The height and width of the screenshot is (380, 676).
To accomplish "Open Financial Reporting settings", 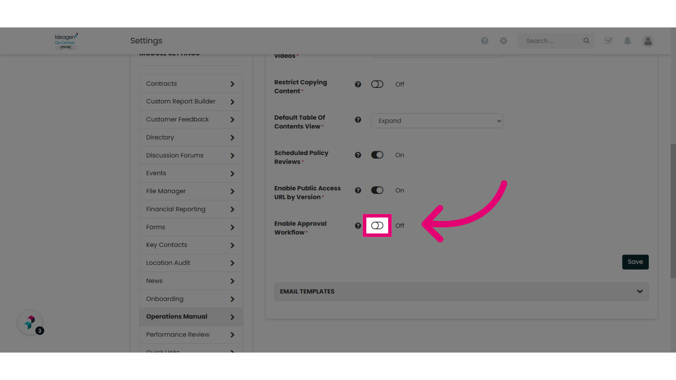I will [x=191, y=209].
